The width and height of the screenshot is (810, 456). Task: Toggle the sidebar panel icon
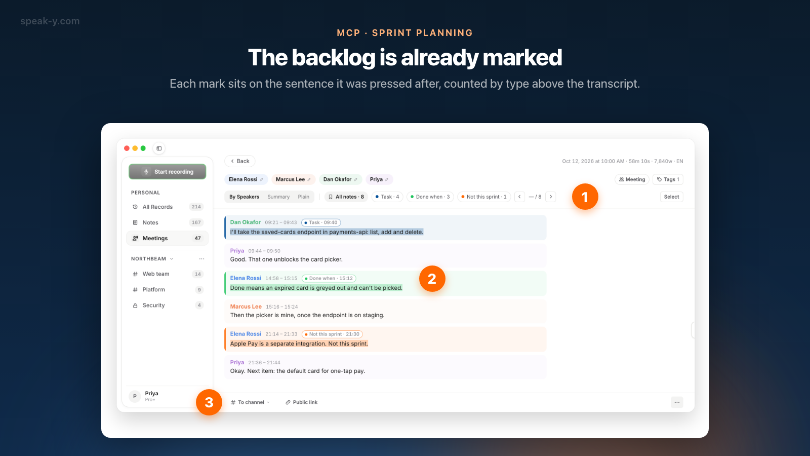[159, 148]
